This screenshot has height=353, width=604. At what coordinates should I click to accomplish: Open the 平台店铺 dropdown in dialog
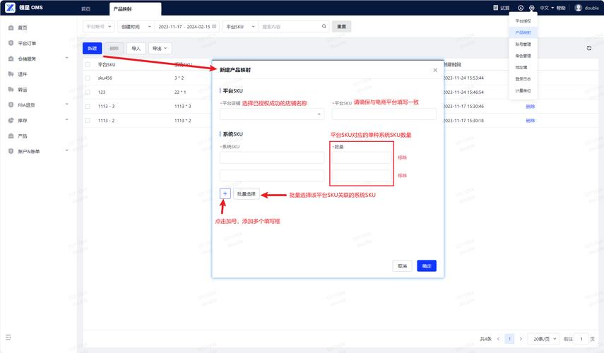click(271, 114)
